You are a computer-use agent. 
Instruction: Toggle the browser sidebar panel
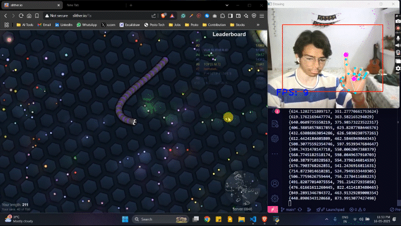[x=231, y=16]
